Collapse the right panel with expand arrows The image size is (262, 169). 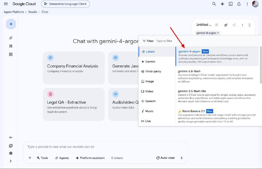pyautogui.click(x=249, y=25)
